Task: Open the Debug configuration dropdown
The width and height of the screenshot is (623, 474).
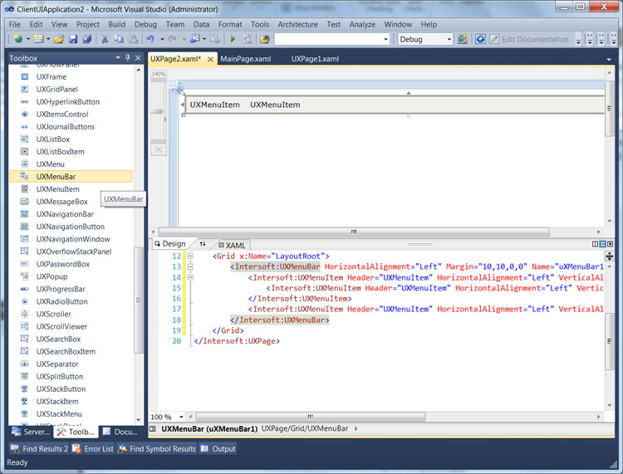Action: click(x=449, y=39)
